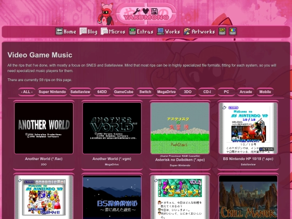The height and width of the screenshot is (219, 292).
Task: Click the MegaDrive label under Another World
Action: (112, 164)
